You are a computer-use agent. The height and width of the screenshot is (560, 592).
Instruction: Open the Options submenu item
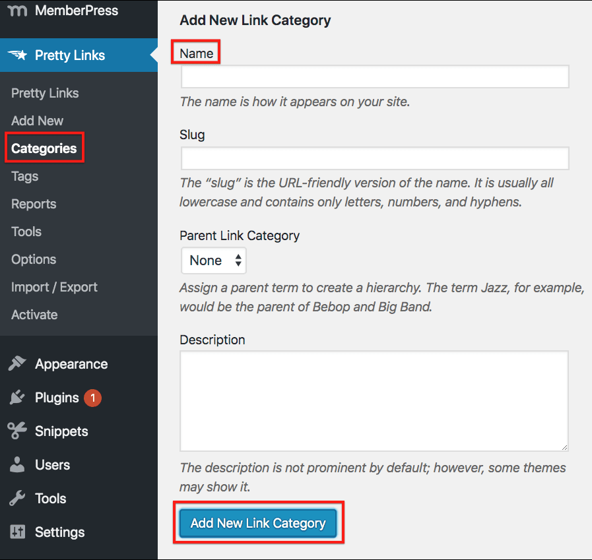(x=34, y=259)
